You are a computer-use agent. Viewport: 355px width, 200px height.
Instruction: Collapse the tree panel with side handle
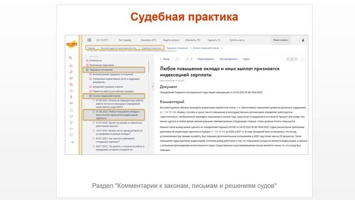point(153,87)
